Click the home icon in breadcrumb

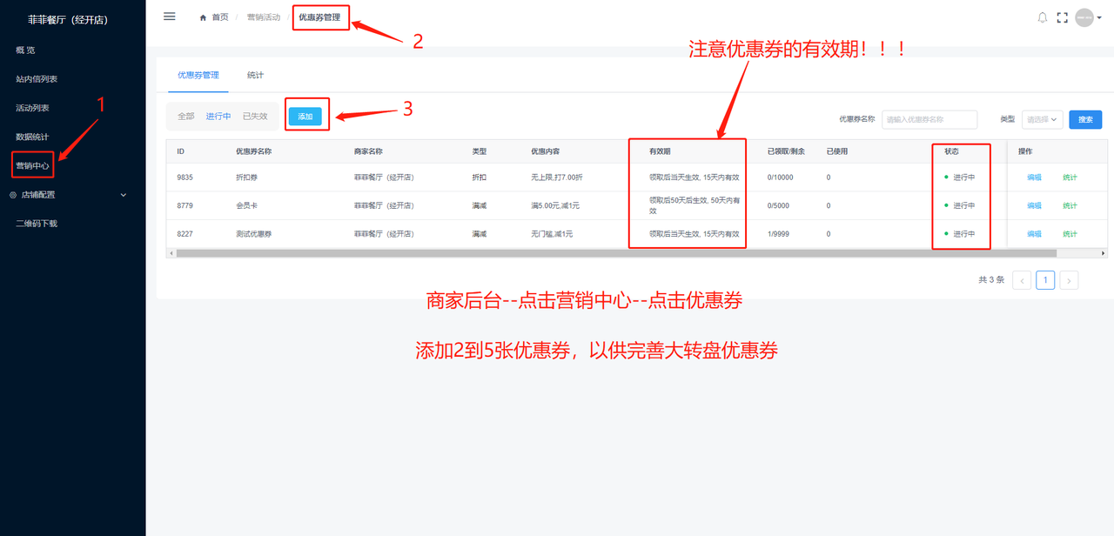pyautogui.click(x=204, y=17)
